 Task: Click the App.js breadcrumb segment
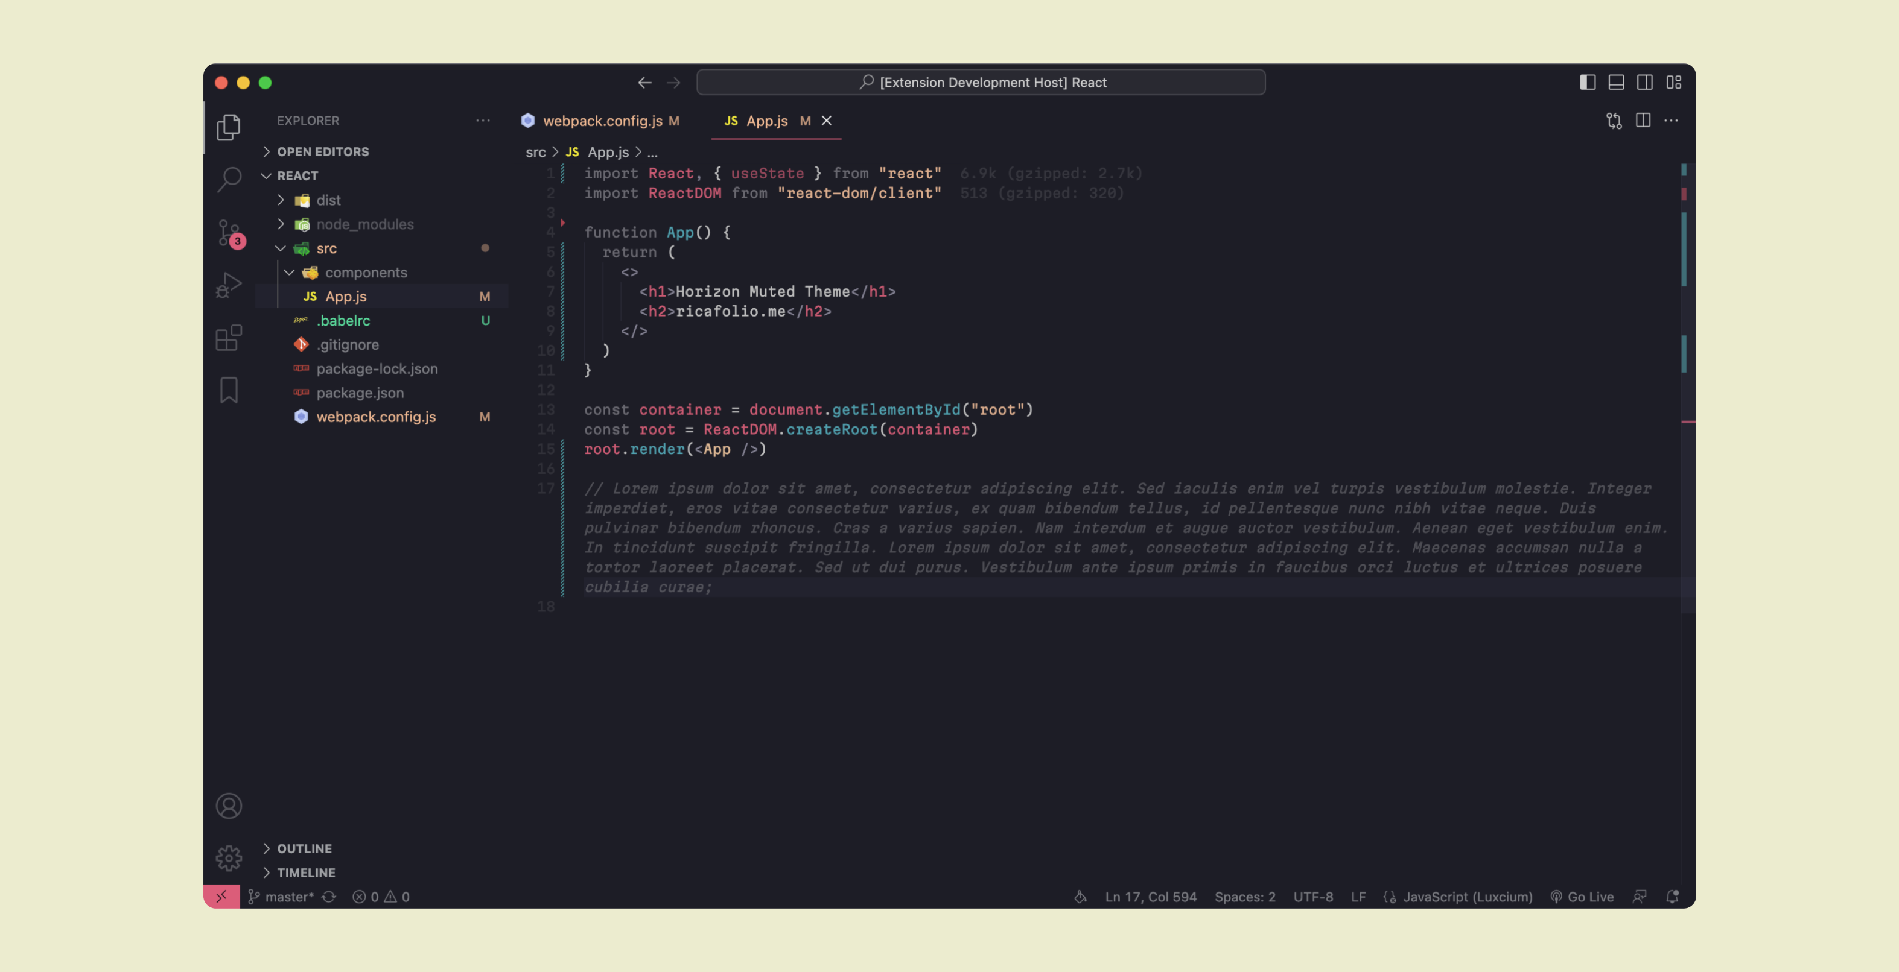click(x=597, y=153)
